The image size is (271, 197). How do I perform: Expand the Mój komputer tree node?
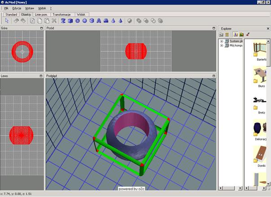[x=222, y=45]
